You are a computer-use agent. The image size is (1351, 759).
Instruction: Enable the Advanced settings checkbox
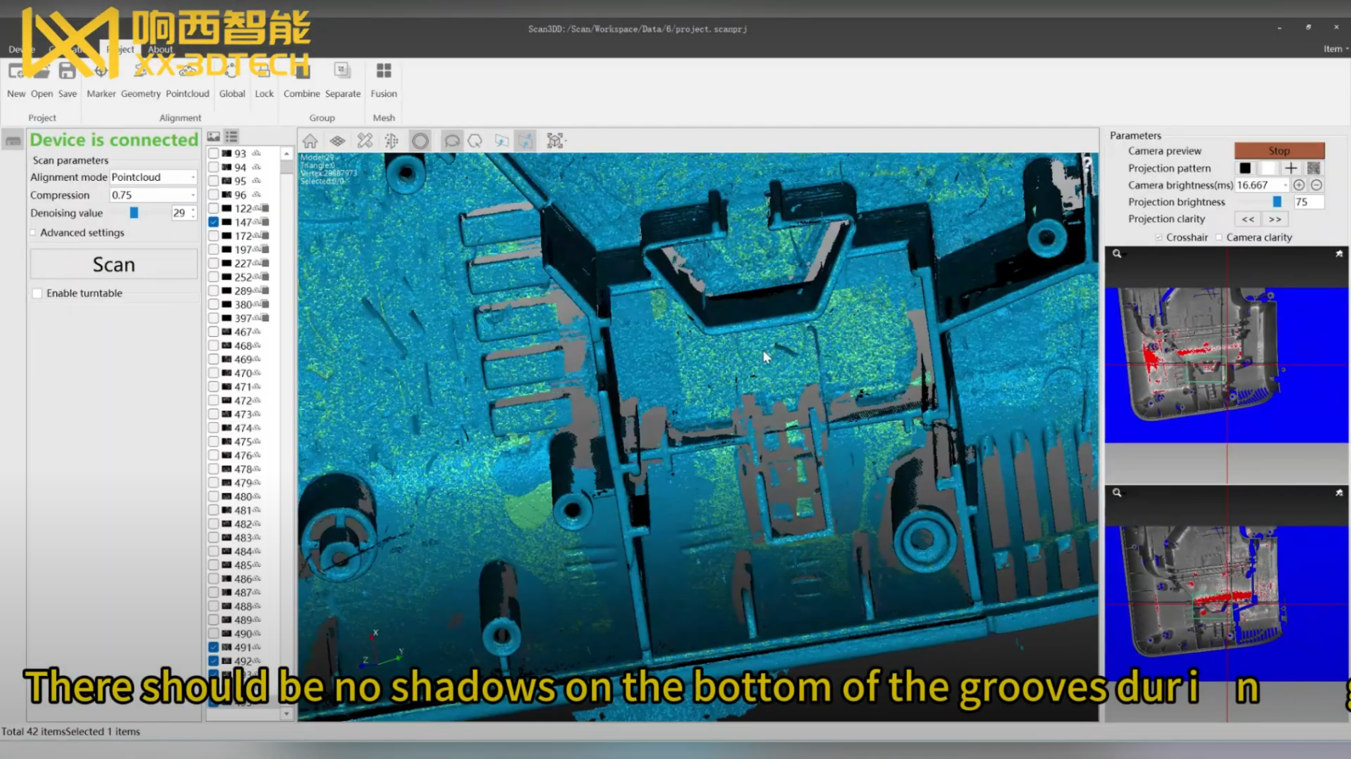pyautogui.click(x=33, y=233)
